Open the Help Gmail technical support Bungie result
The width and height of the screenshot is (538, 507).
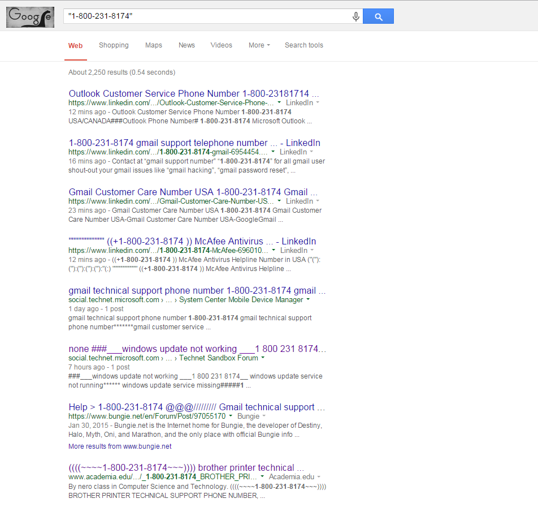coord(197,407)
